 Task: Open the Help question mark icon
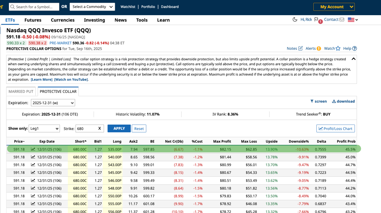354,48
